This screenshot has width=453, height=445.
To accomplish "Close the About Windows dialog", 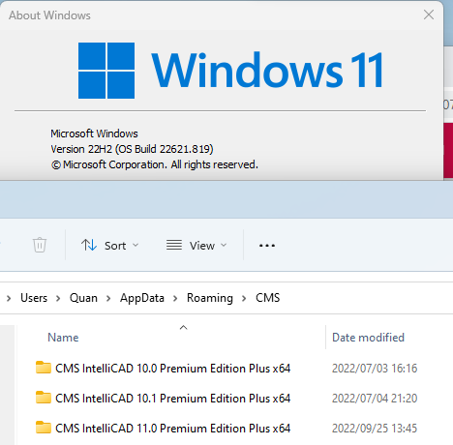I will 429,15.
